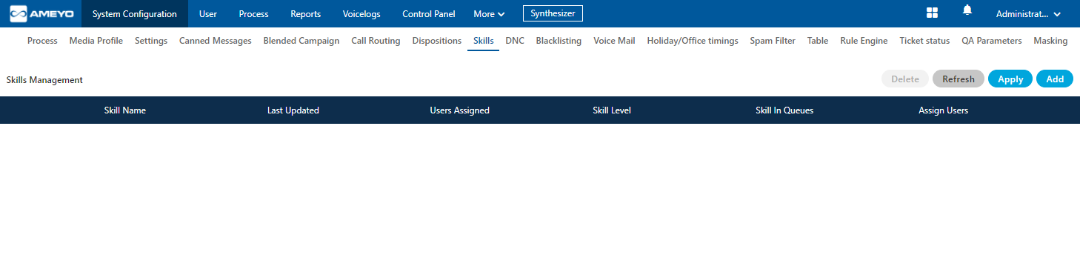Open the User menu

tap(208, 14)
